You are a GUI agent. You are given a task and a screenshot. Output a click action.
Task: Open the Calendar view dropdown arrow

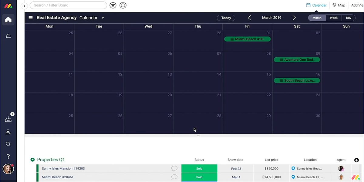[x=103, y=18]
